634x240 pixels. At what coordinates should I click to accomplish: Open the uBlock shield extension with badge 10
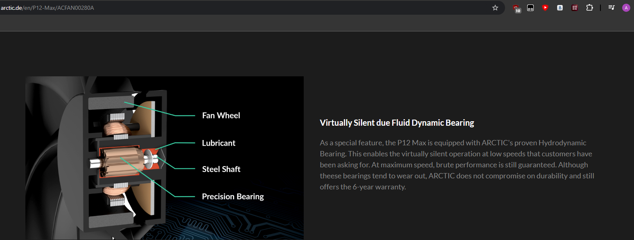pos(517,8)
